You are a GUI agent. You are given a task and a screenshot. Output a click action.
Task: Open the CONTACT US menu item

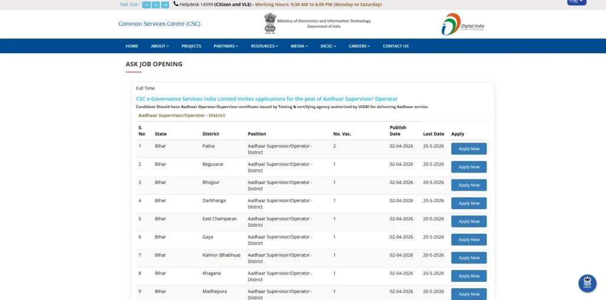coord(396,46)
